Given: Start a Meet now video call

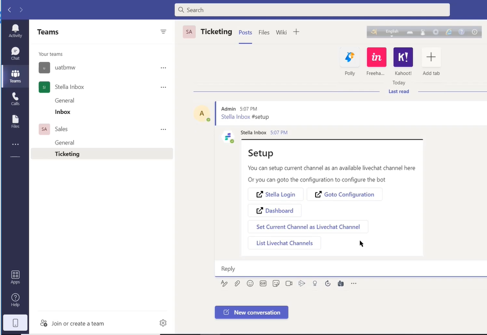Looking at the screenshot, I should tap(289, 283).
